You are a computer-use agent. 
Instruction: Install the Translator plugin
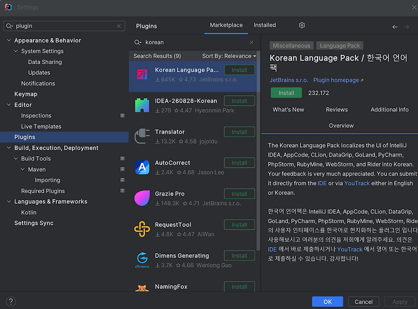point(240,132)
